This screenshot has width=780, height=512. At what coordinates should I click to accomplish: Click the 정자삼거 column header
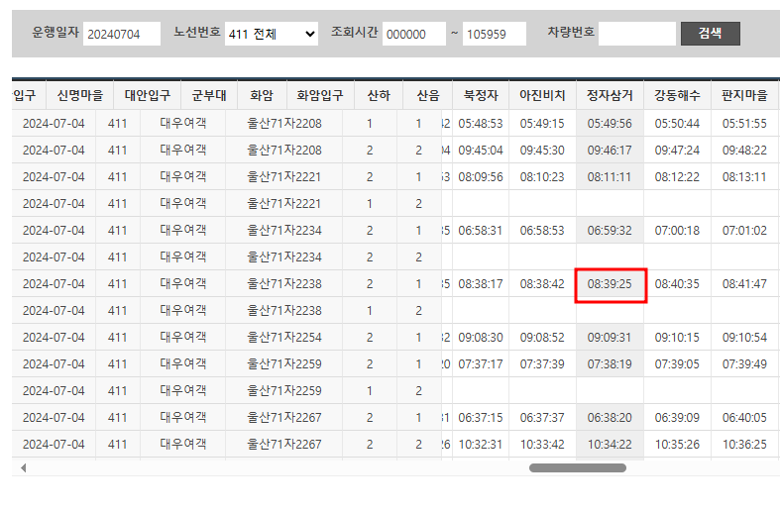click(x=610, y=96)
